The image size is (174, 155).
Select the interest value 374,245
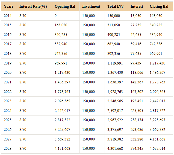(x=137, y=149)
